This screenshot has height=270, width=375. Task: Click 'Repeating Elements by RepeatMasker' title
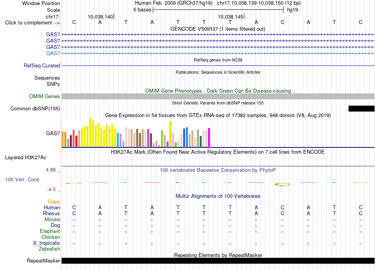click(218, 255)
